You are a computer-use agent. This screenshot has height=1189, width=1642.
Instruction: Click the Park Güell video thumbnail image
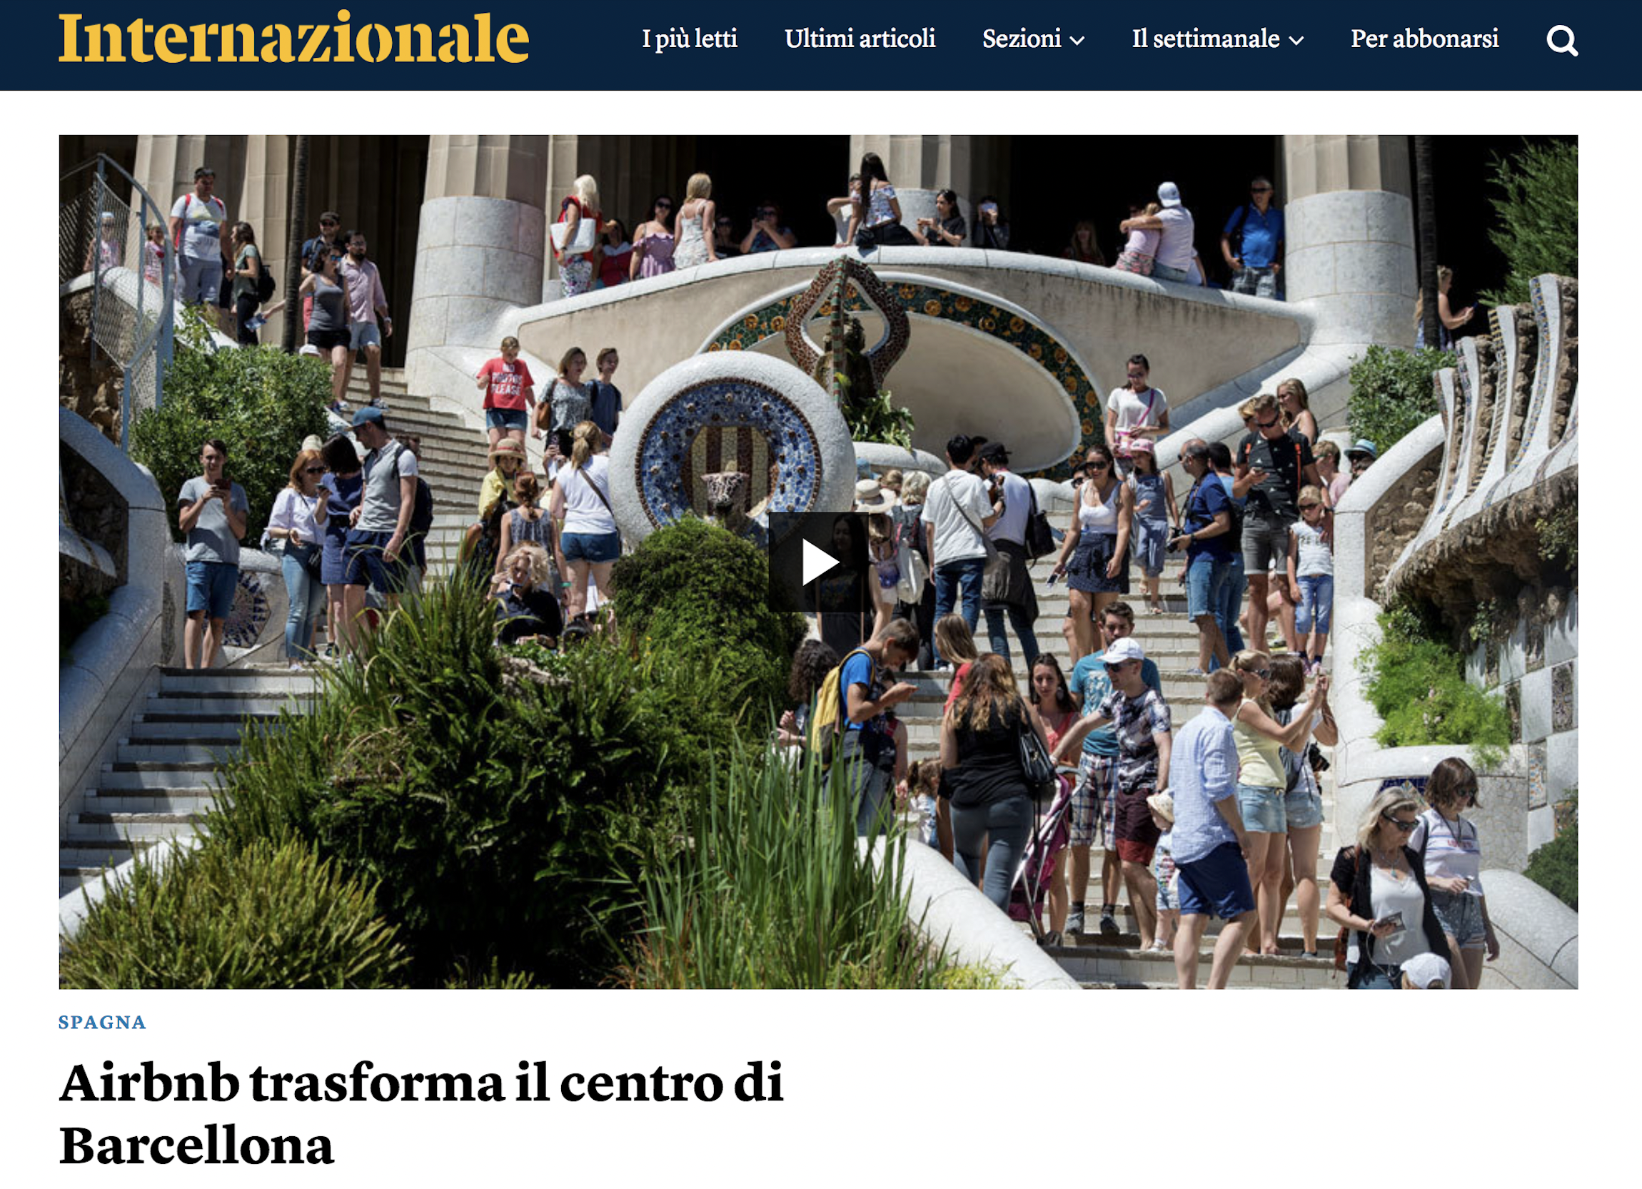[818, 562]
